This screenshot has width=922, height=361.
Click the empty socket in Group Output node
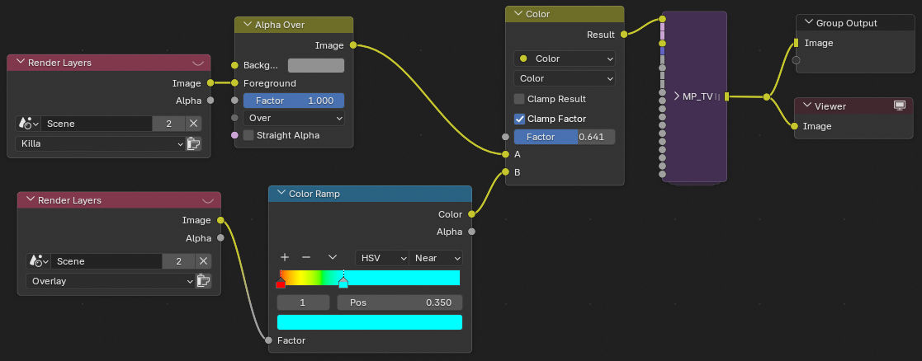[x=797, y=60]
